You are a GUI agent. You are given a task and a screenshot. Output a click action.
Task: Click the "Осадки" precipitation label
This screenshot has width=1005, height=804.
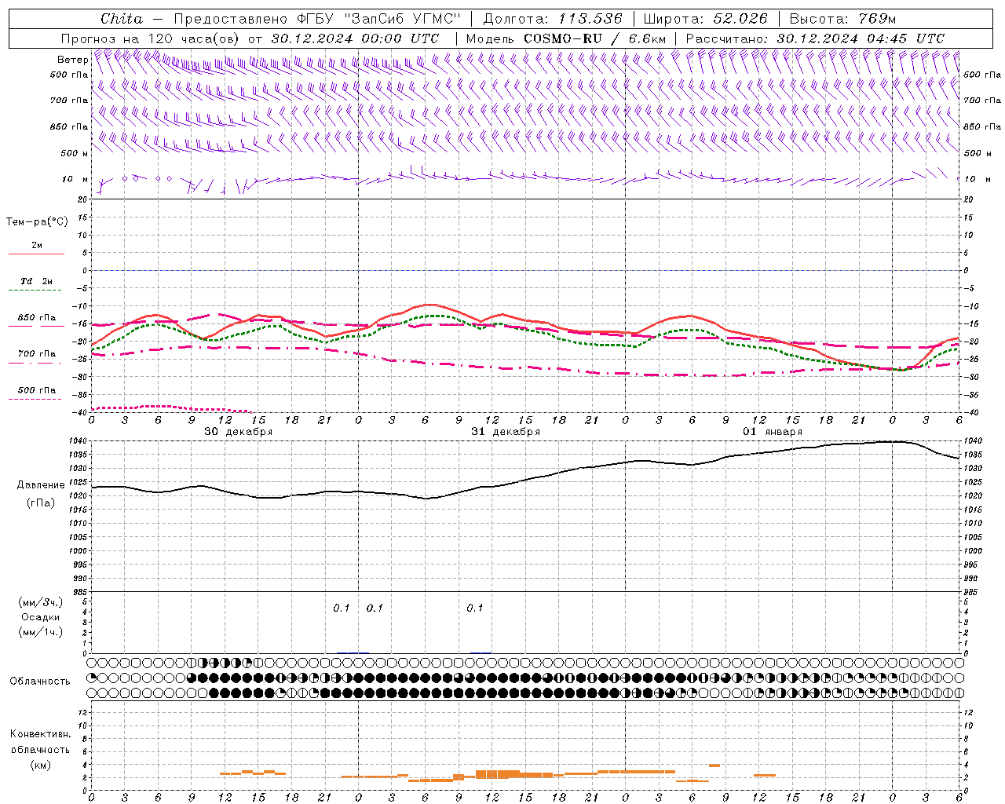[41, 617]
